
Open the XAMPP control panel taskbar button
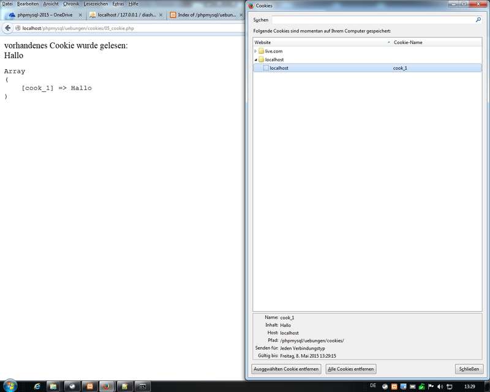[90, 386]
